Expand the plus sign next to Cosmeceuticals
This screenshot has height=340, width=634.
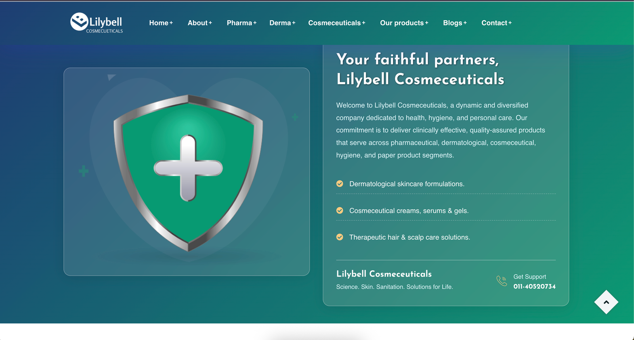click(x=364, y=23)
